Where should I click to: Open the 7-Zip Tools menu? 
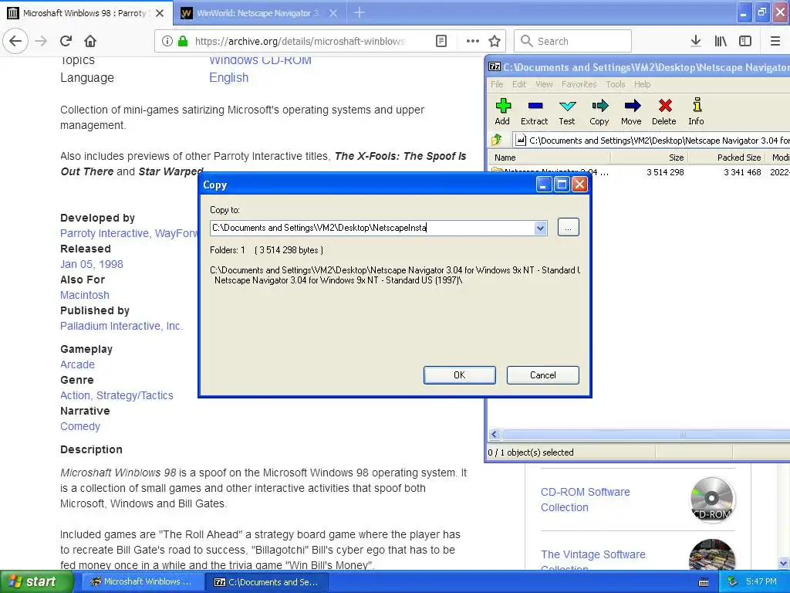(x=615, y=84)
